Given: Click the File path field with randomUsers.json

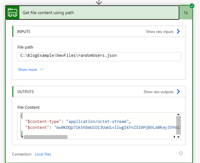Looking at the screenshot, I should click(x=99, y=56).
